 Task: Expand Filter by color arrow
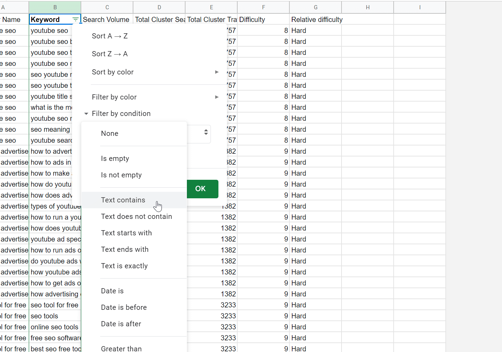tap(217, 97)
